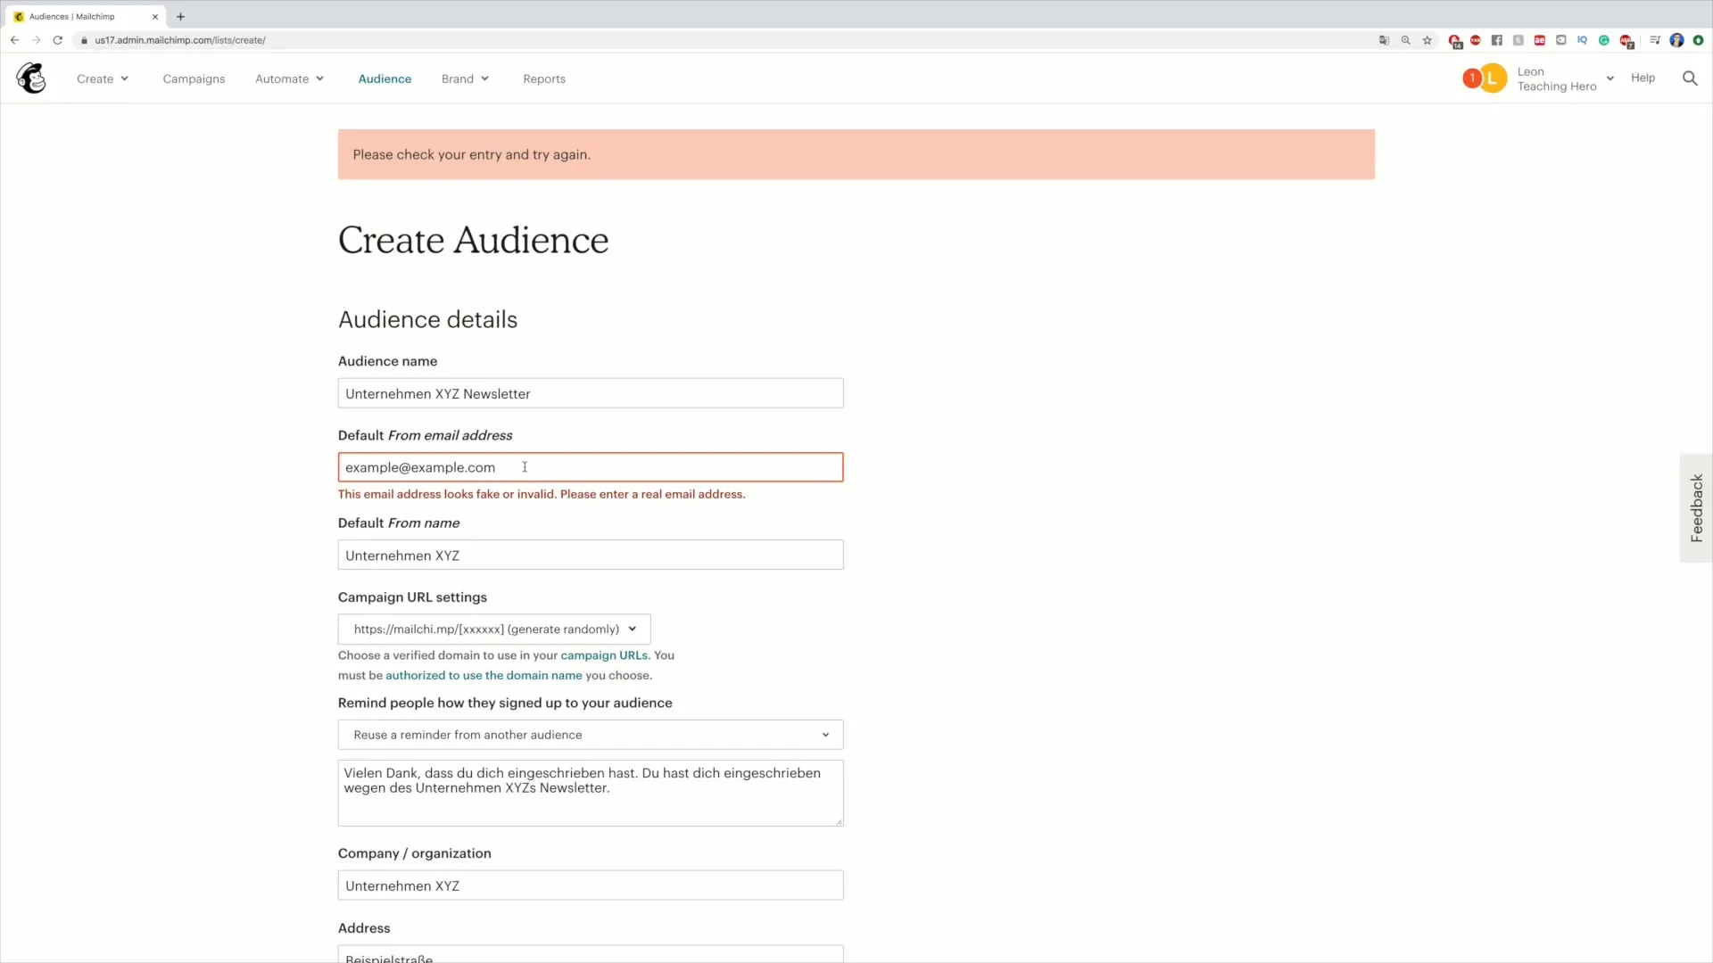
Task: Click the back navigation arrow icon
Action: point(14,40)
